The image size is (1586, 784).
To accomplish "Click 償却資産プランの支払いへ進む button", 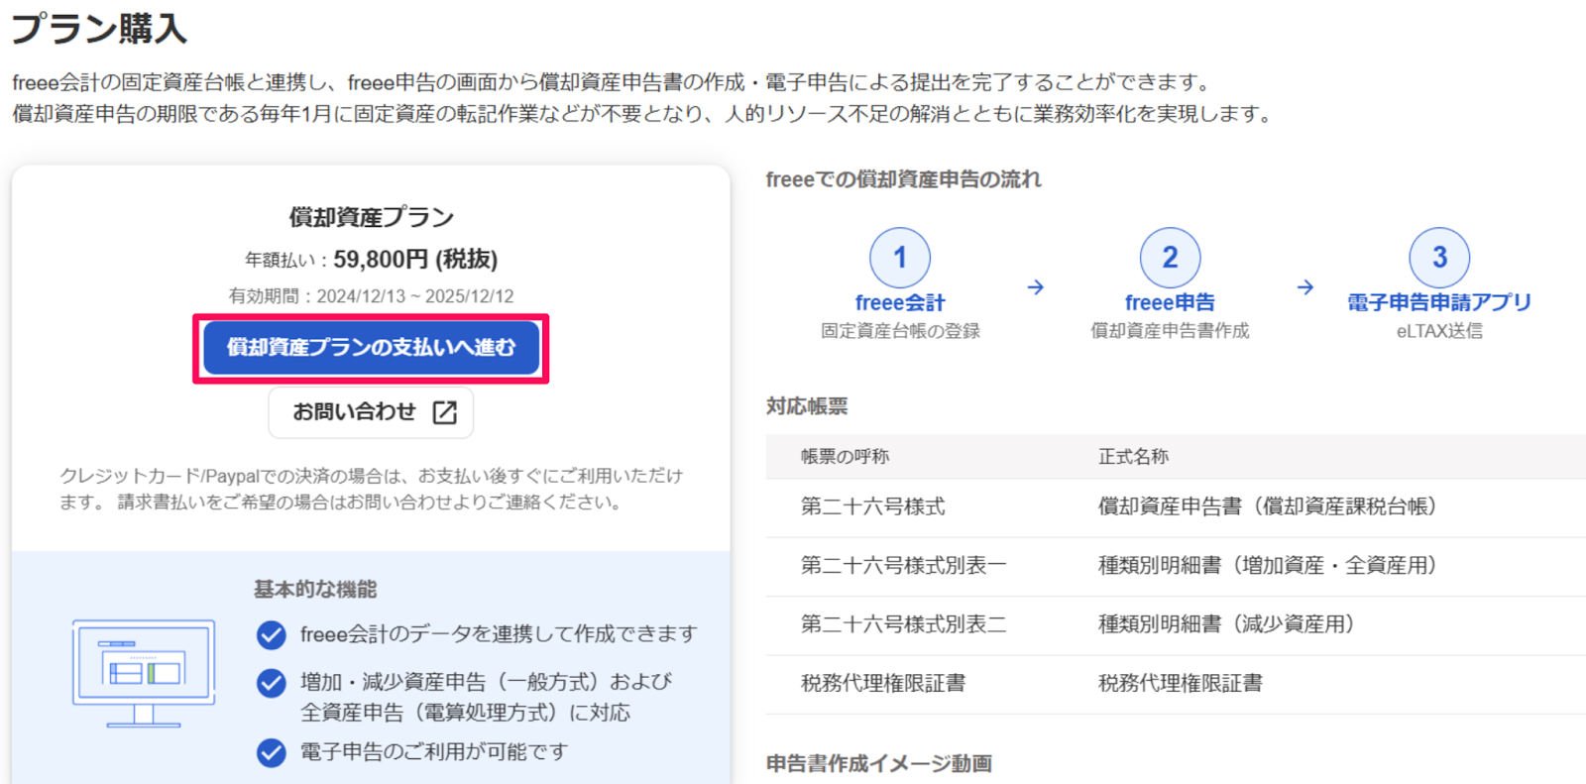I will point(371,348).
